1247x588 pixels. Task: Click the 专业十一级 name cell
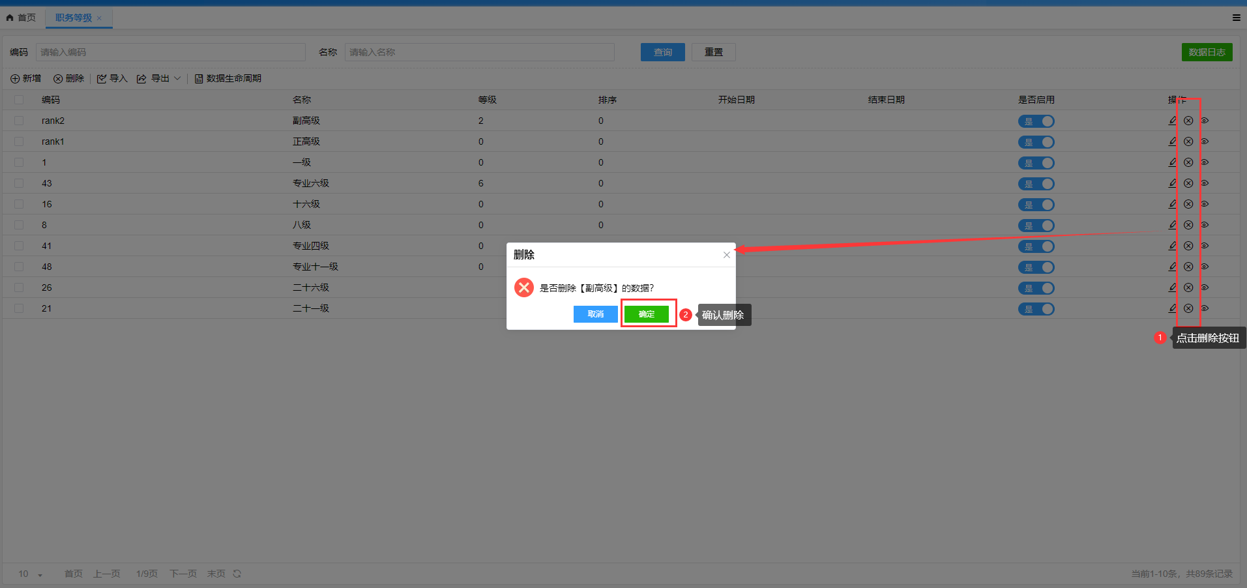[x=315, y=267]
